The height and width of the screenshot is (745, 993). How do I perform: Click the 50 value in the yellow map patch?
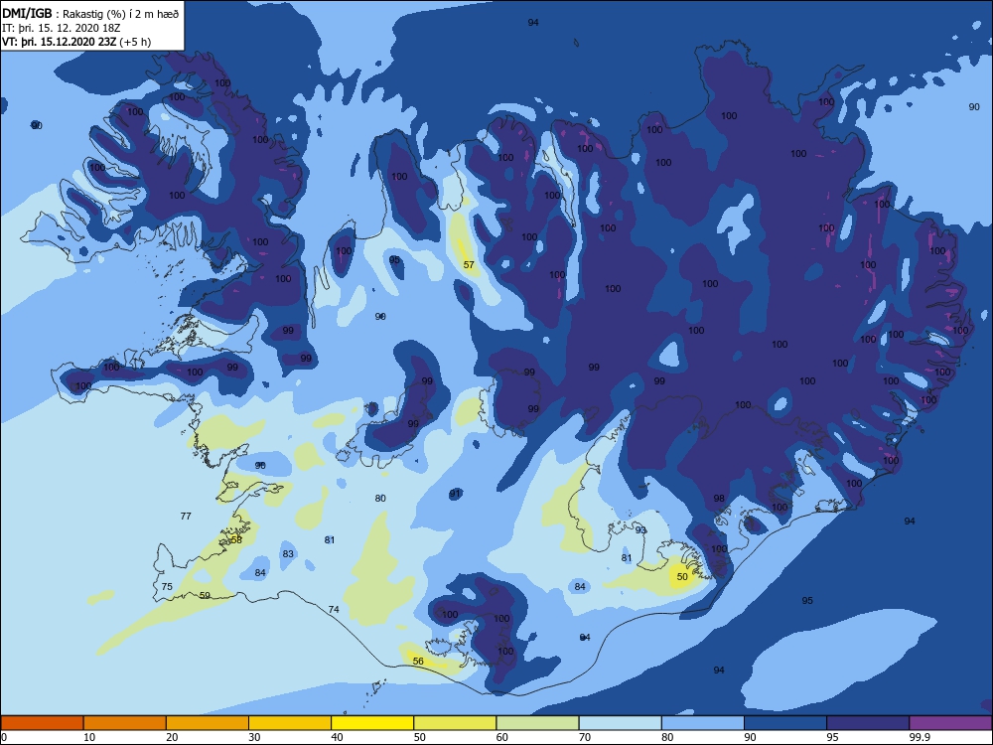click(x=682, y=576)
